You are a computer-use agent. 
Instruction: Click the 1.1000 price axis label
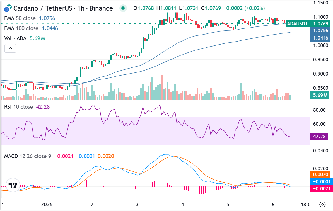coord(320,17)
